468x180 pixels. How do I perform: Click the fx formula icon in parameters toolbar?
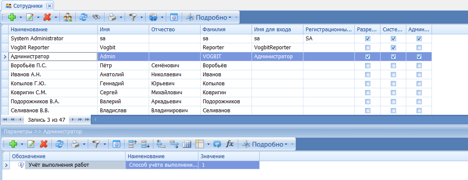coord(230,144)
